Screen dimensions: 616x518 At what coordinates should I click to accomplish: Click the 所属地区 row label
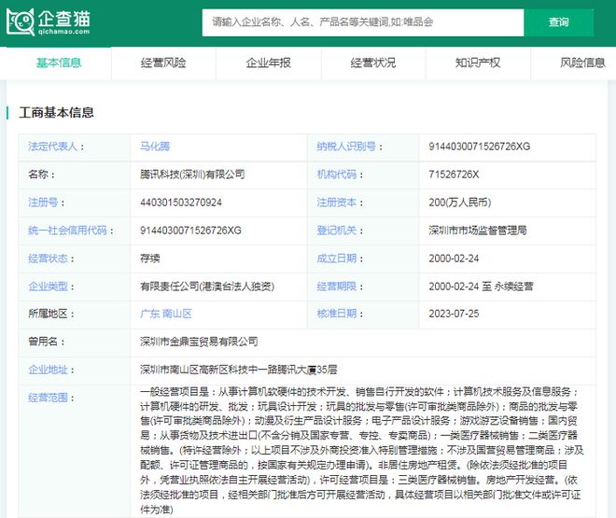click(51, 314)
